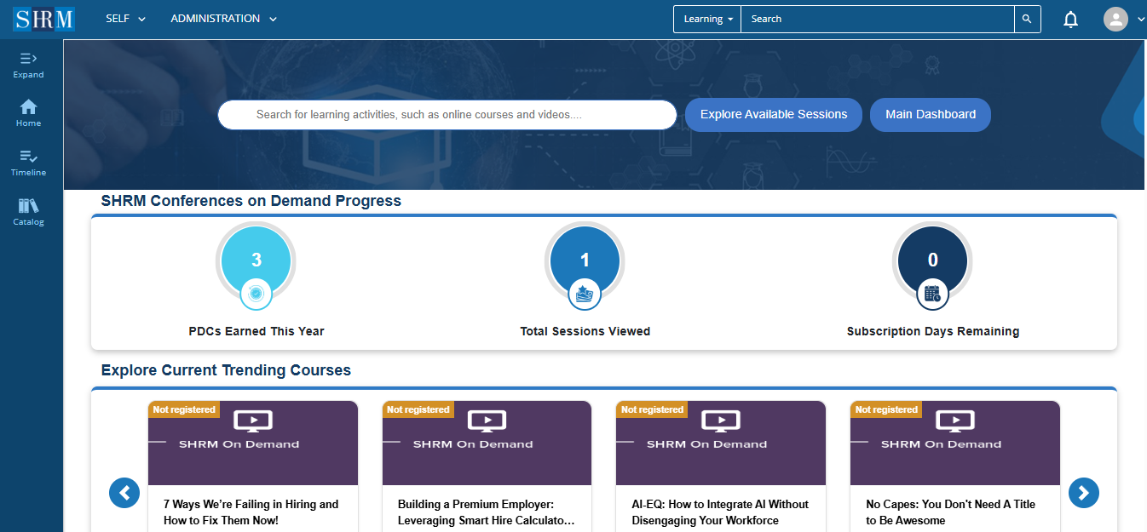This screenshot has width=1147, height=532.
Task: Click video icon on No Capes course card
Action: tap(955, 421)
